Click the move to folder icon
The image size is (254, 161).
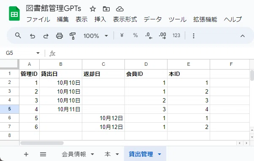tap(106, 9)
